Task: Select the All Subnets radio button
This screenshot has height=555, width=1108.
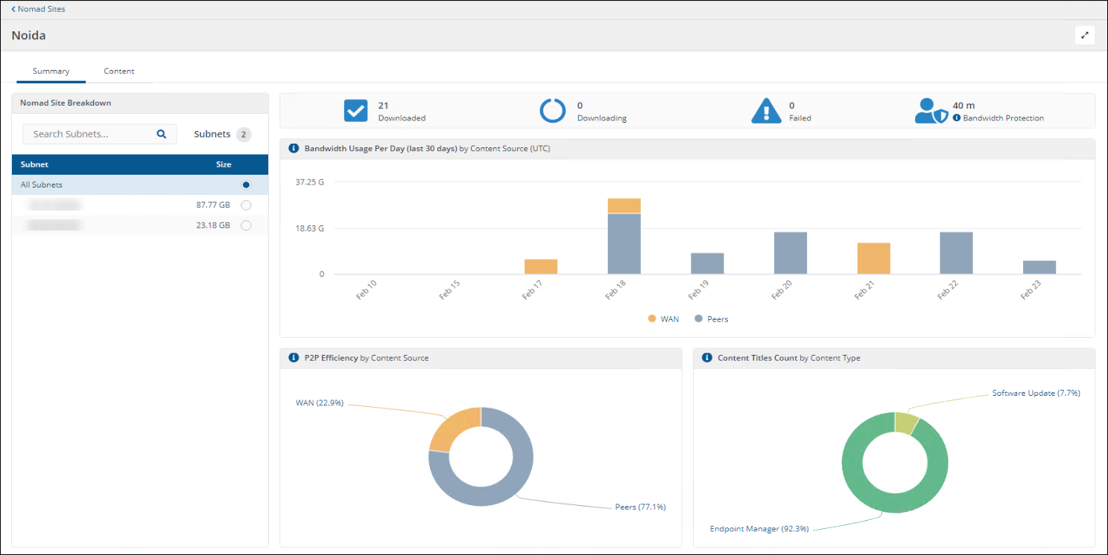Action: click(x=246, y=185)
